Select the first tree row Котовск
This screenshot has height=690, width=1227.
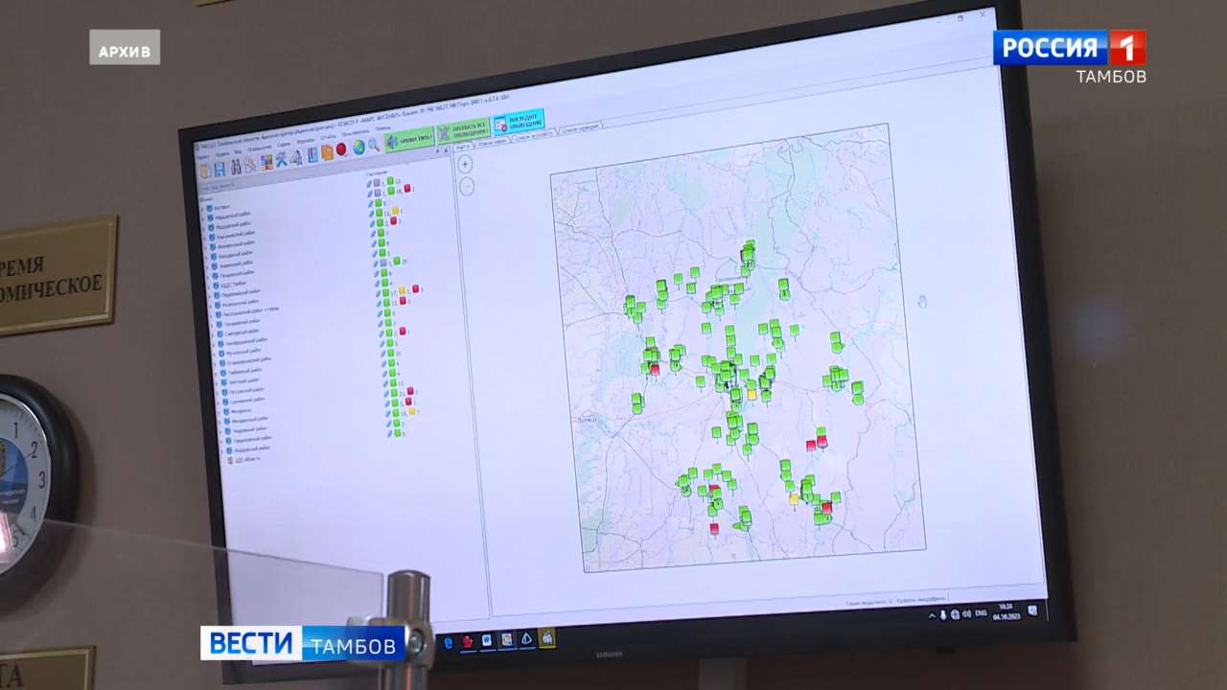[x=222, y=206]
